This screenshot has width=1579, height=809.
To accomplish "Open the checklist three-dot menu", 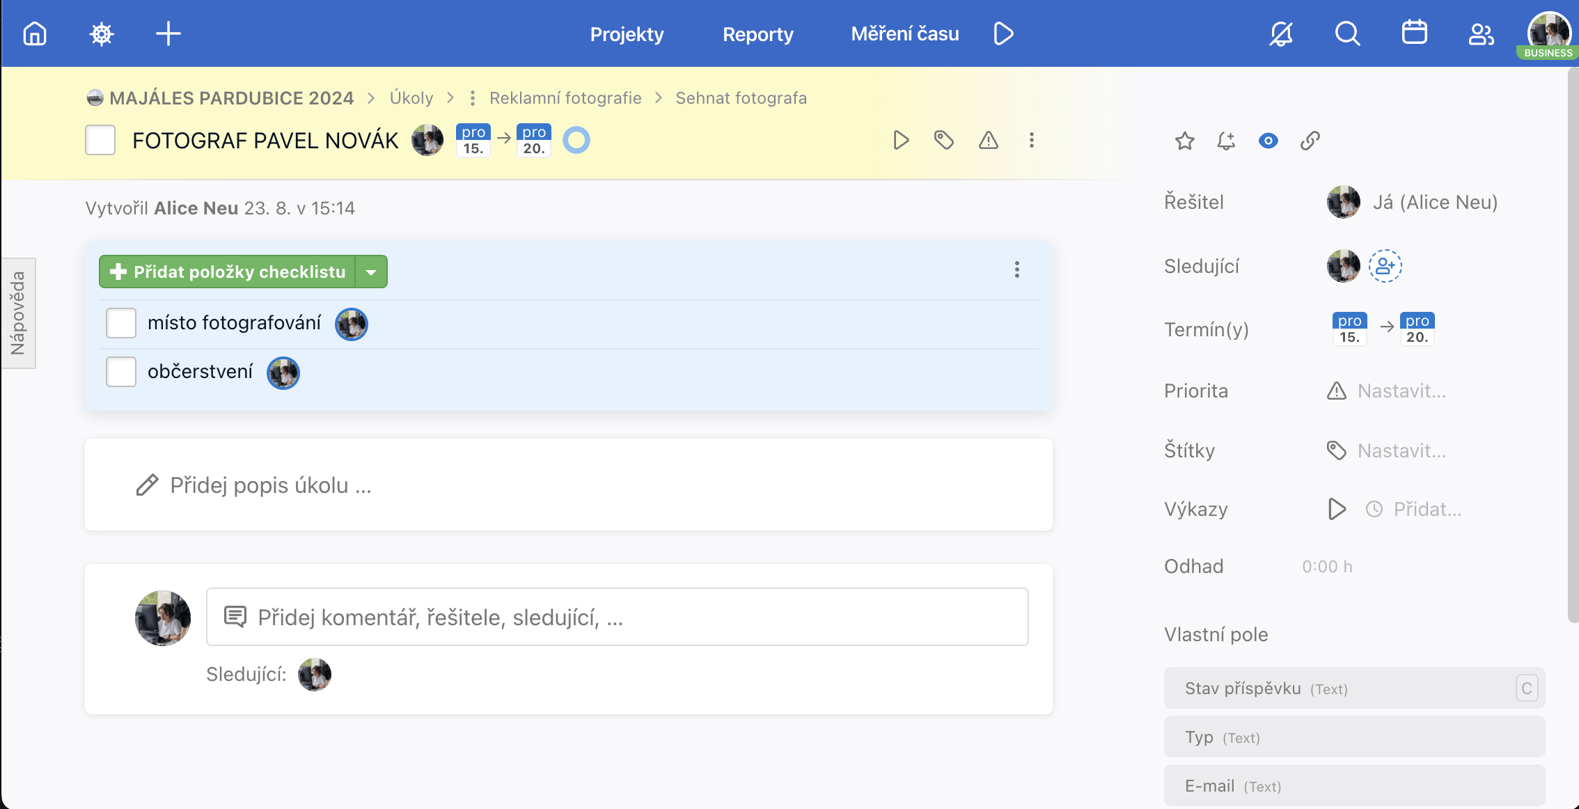I will (x=1017, y=269).
